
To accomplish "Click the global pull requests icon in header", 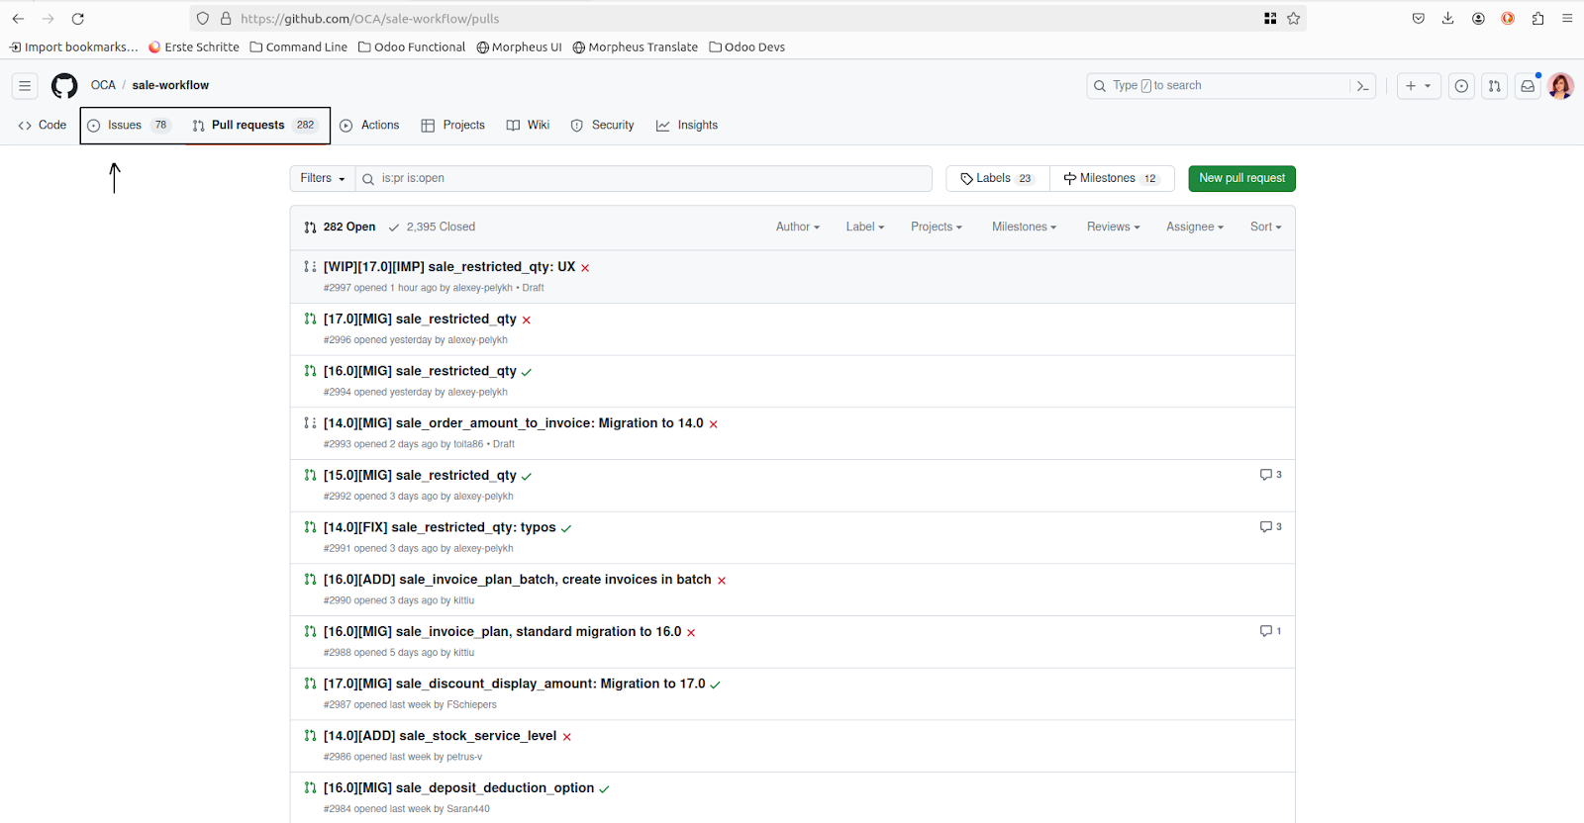I will pos(1494,86).
